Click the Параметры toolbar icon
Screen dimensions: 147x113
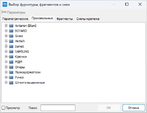(x=4, y=12)
